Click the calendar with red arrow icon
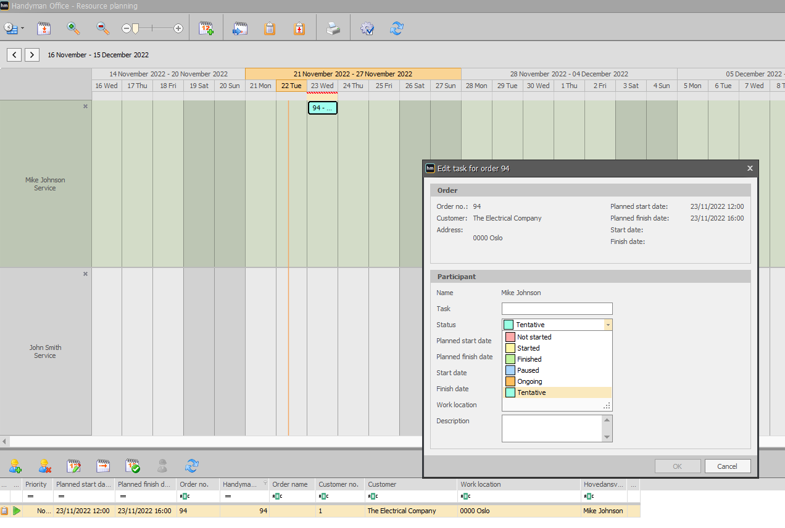 pos(104,465)
